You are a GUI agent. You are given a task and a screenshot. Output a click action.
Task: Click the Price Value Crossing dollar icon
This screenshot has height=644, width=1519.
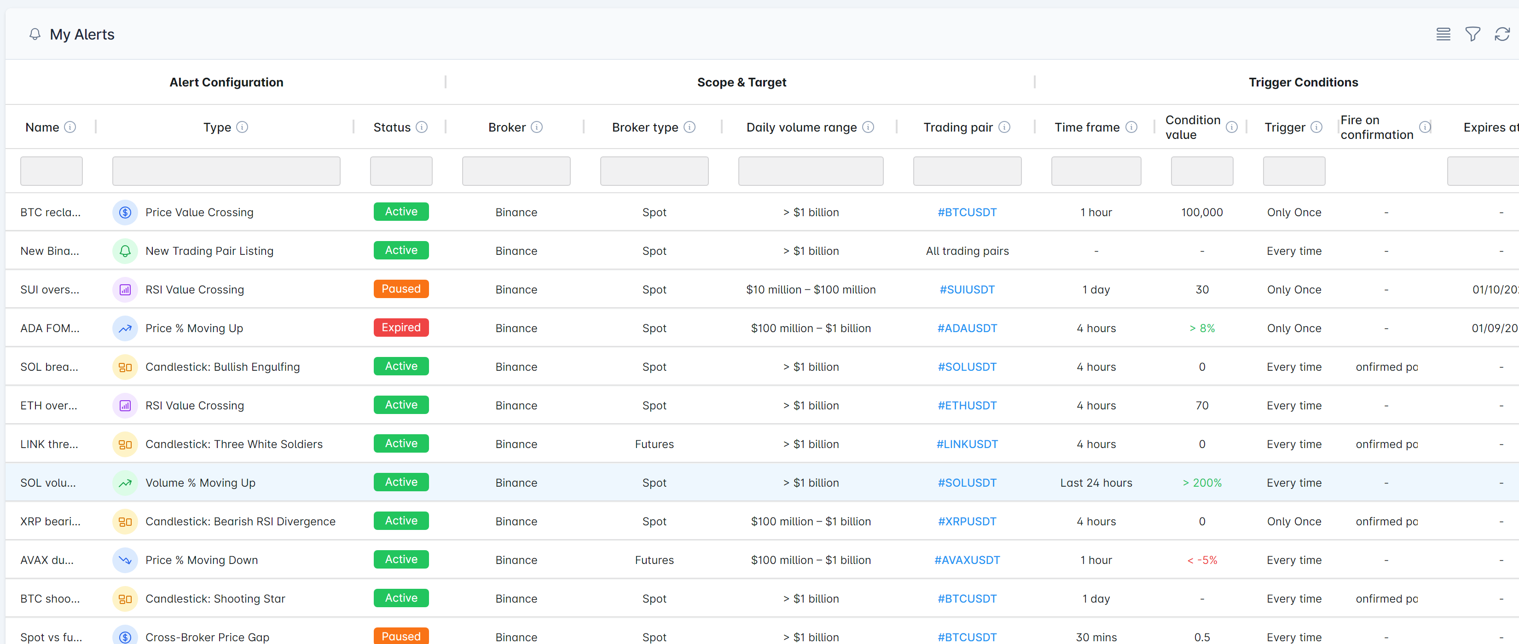coord(125,212)
